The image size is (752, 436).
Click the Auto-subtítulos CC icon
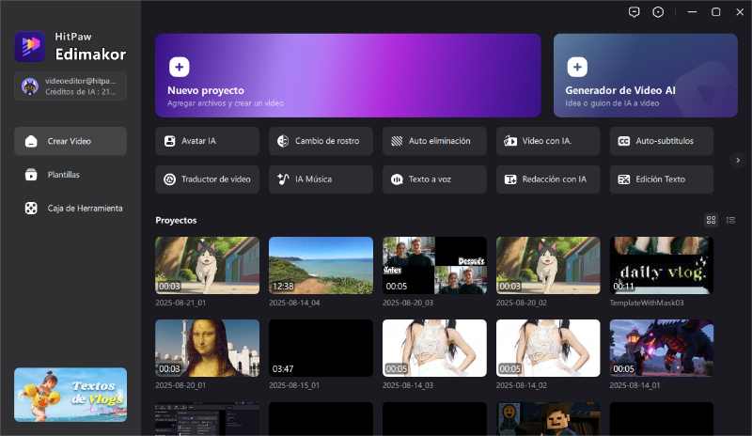[x=624, y=141]
